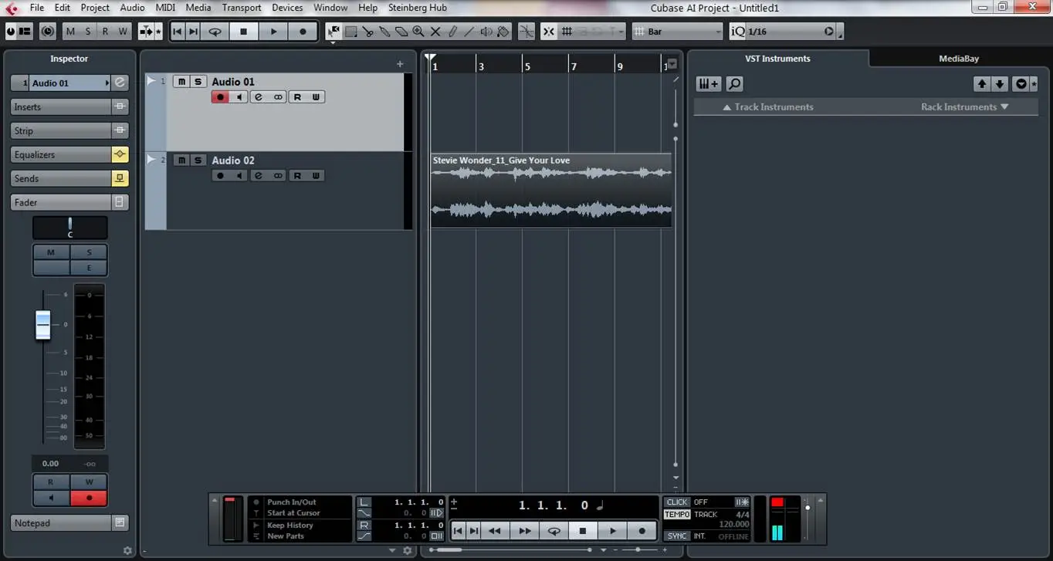Select the Mute X tool
Screen dimensions: 1053x561
coord(435,32)
